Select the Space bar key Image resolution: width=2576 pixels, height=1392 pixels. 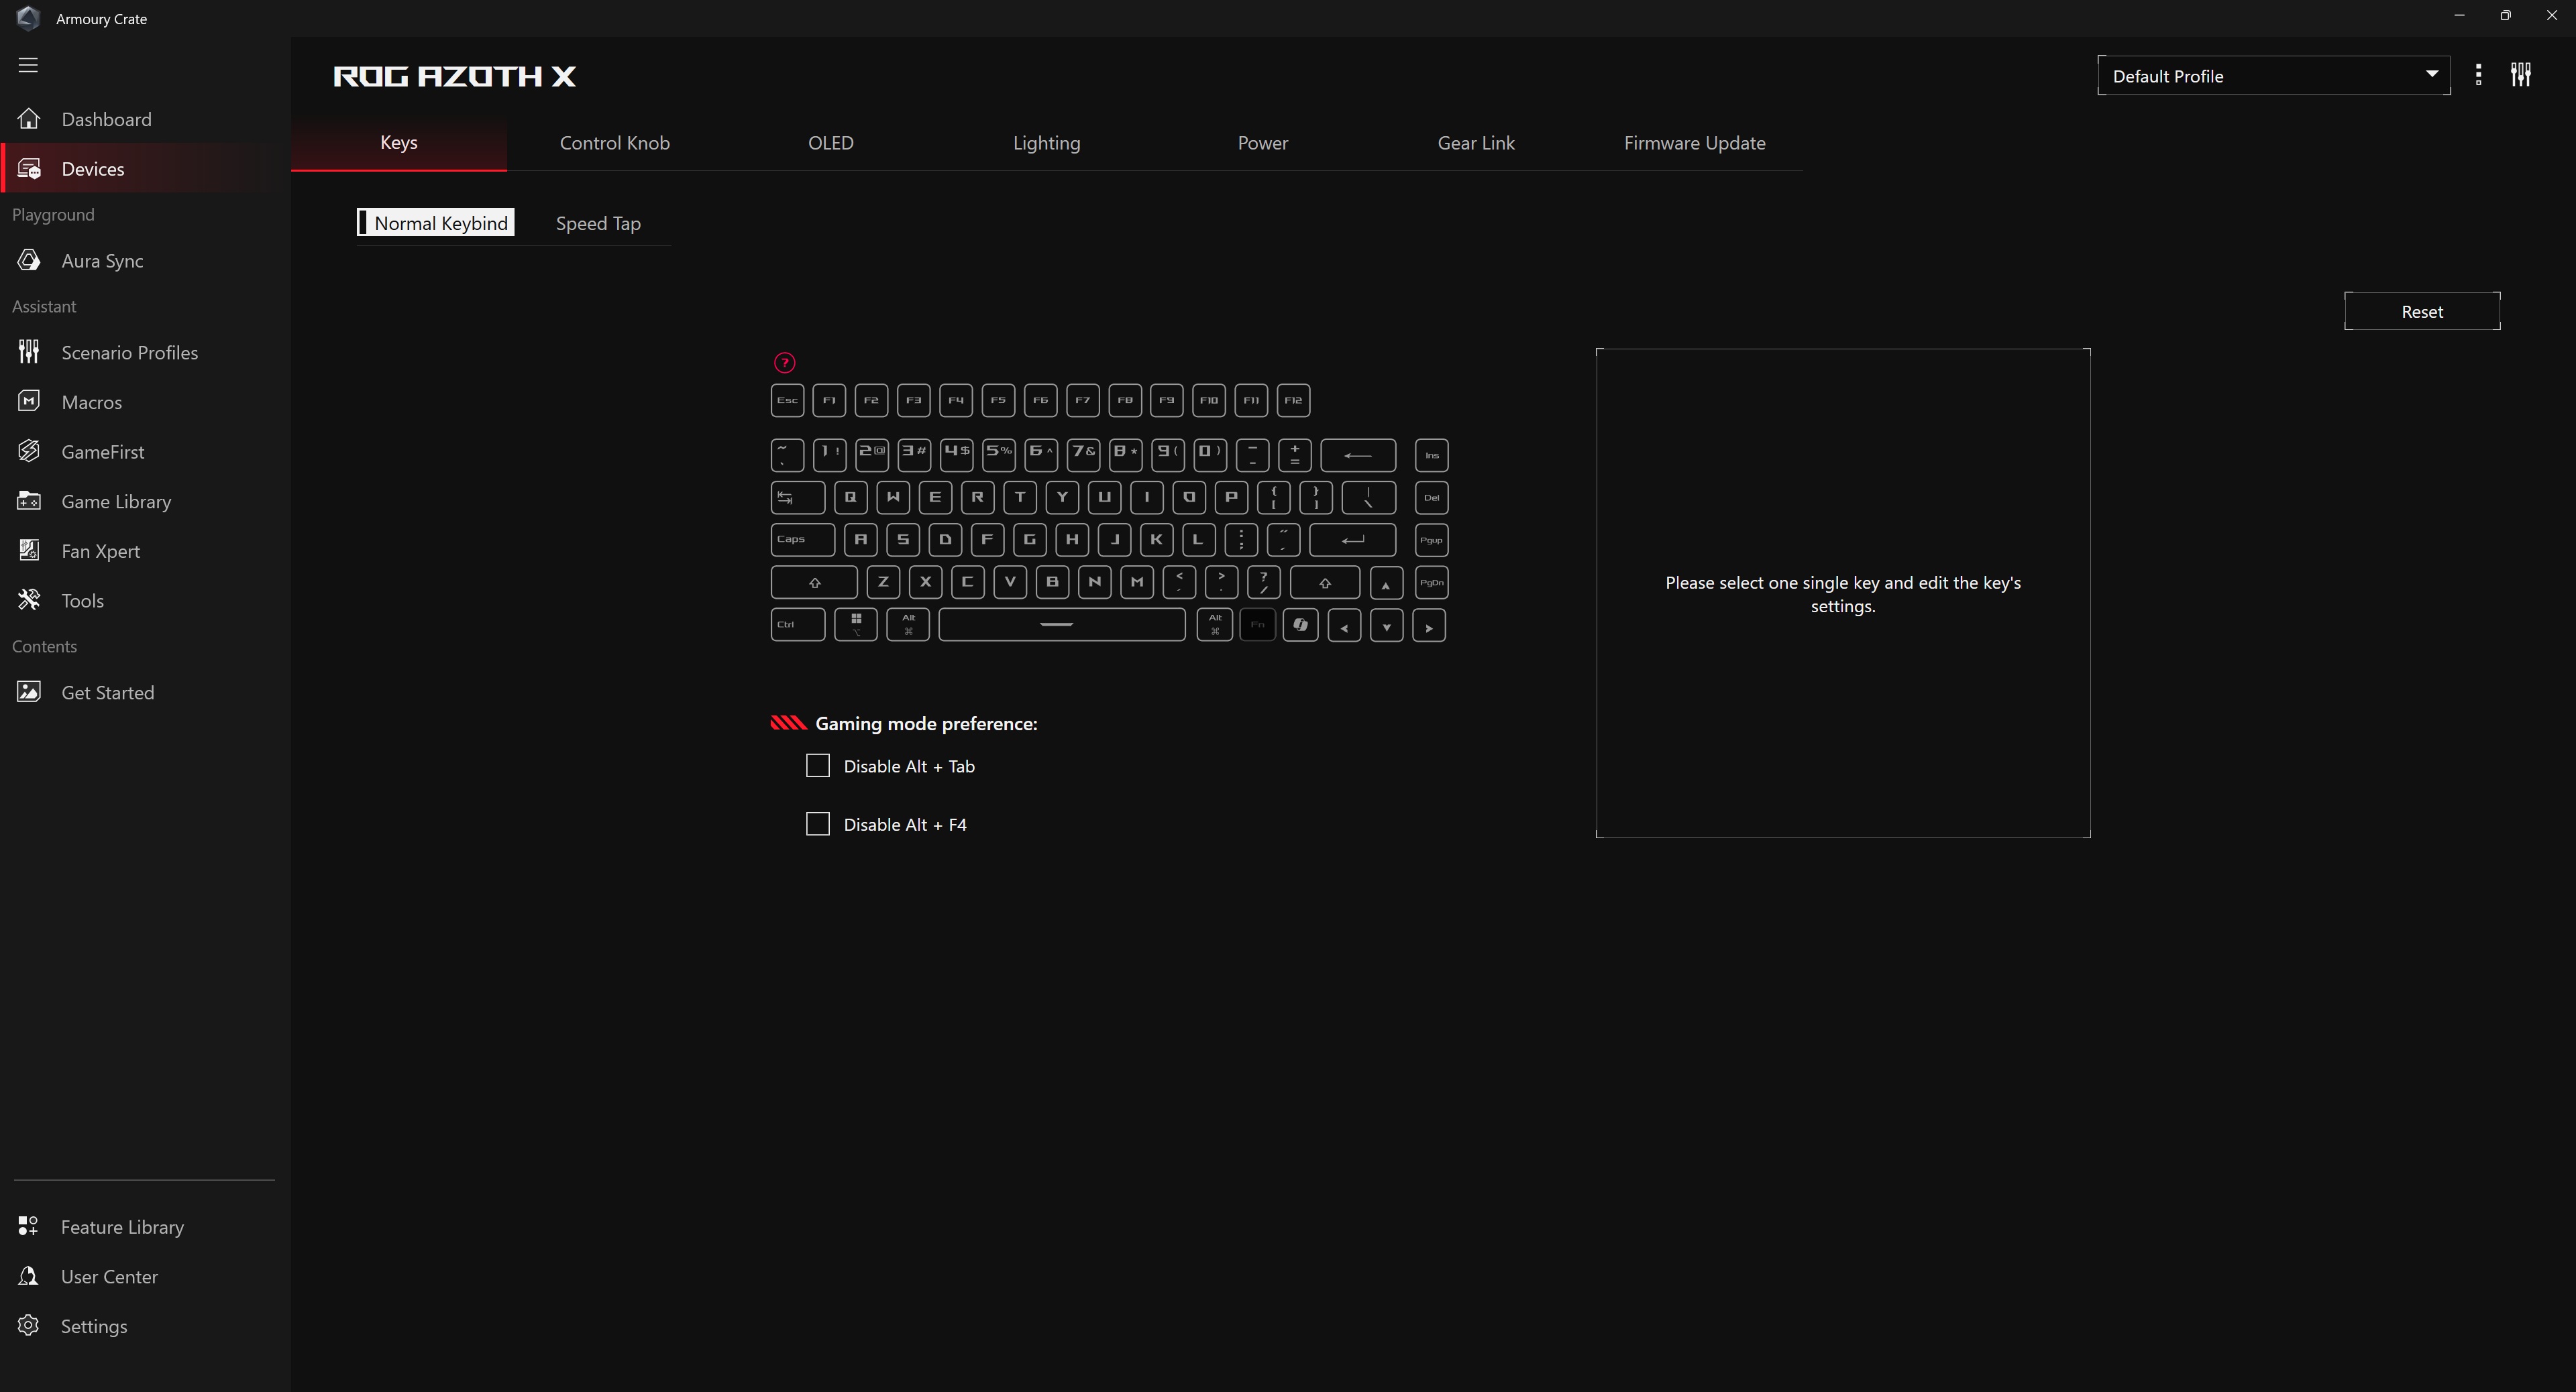[x=1062, y=626]
